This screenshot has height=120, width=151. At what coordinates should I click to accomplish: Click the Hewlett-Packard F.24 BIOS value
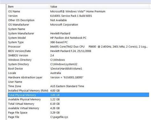71,51
